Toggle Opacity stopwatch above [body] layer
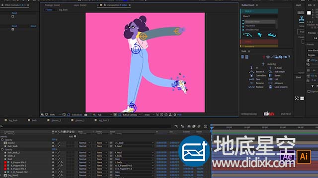The image size is (318, 178). coord(2,139)
